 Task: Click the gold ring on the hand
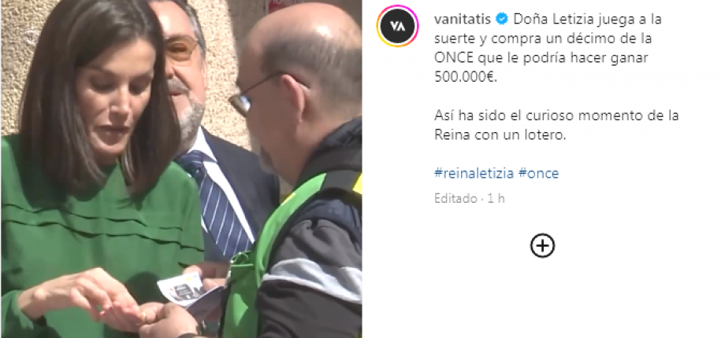click(x=143, y=317)
